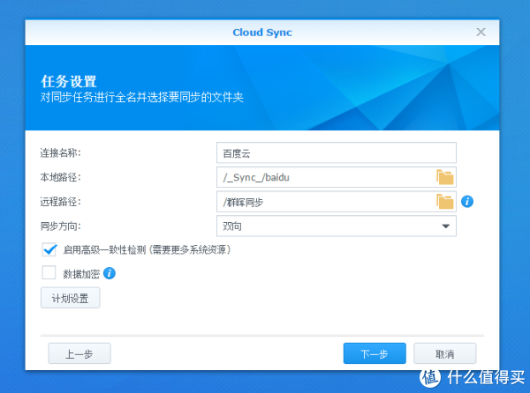530x393 pixels.
Task: Open 计划设置 schedule settings
Action: coord(71,298)
